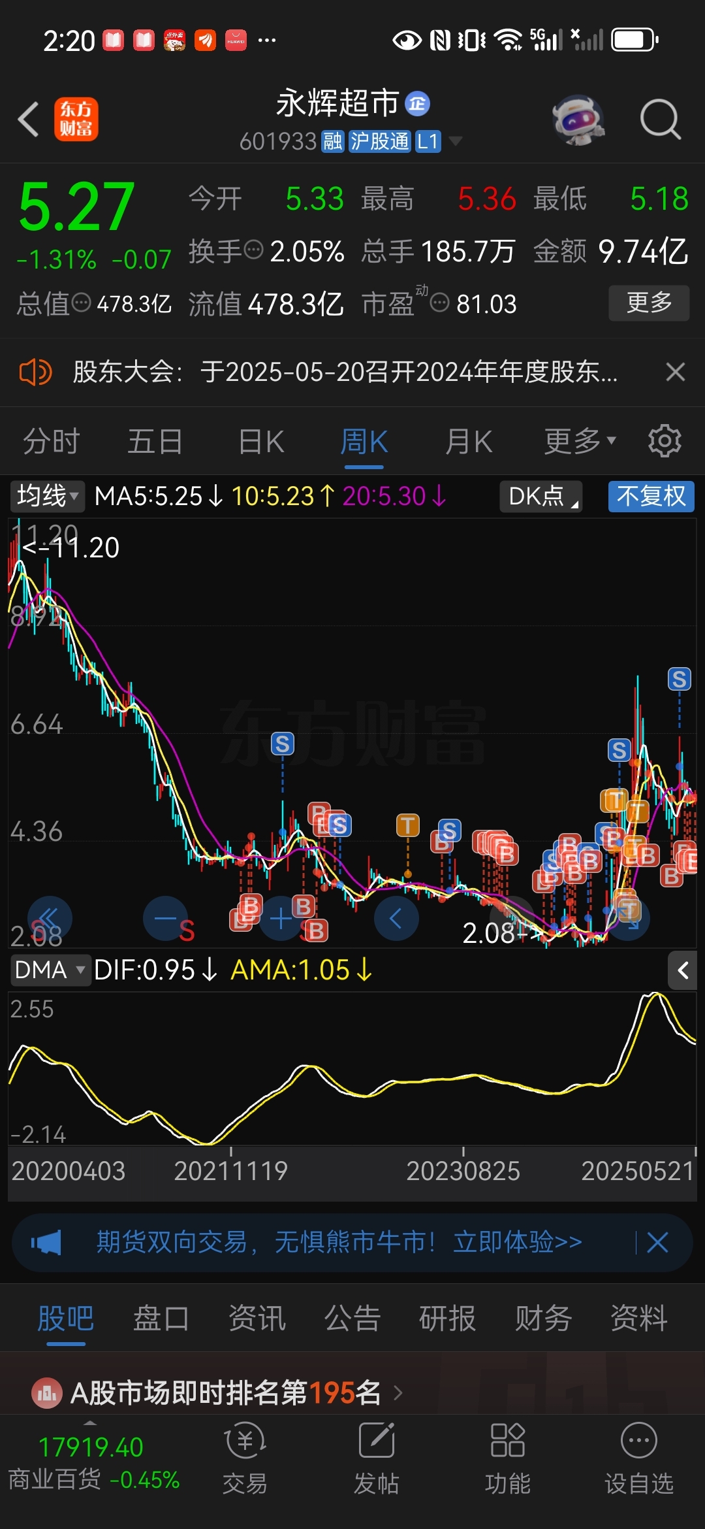Change the 不复权 adjustment setting
This screenshot has width=705, height=1529.
tap(651, 496)
